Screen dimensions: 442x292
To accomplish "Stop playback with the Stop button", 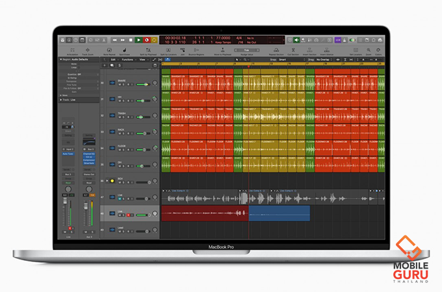I will coord(131,40).
